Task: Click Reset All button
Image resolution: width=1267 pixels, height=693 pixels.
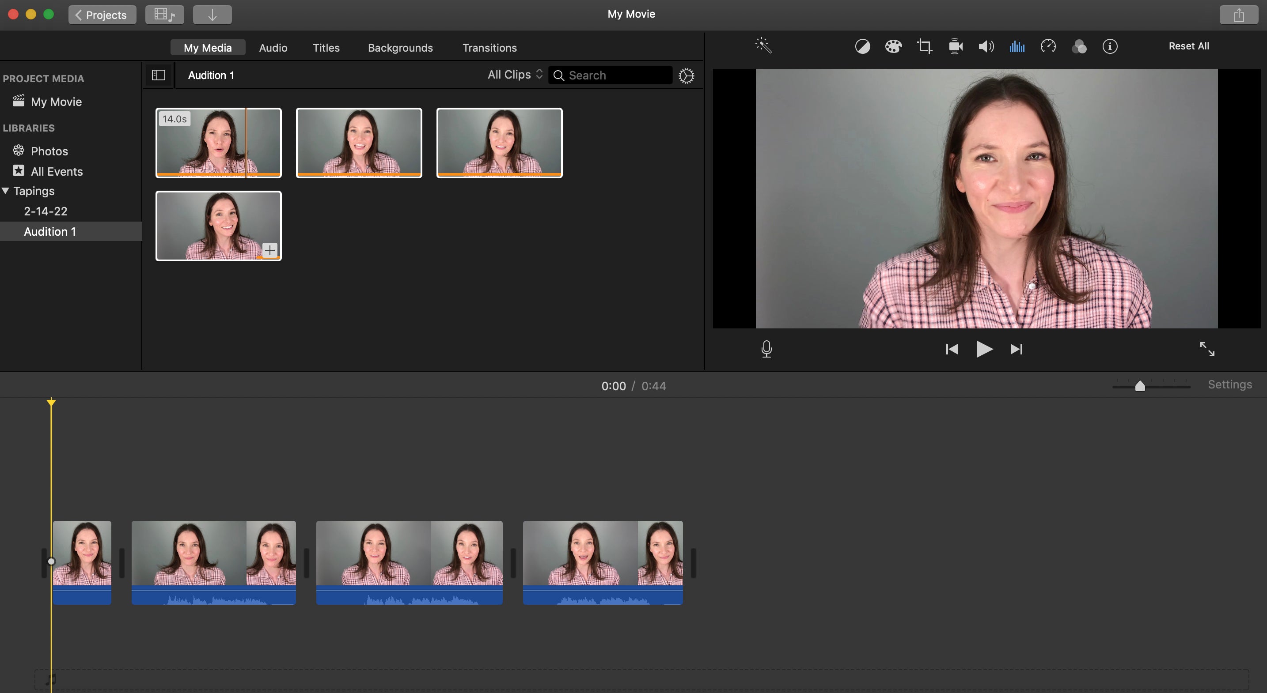Action: click(1188, 46)
